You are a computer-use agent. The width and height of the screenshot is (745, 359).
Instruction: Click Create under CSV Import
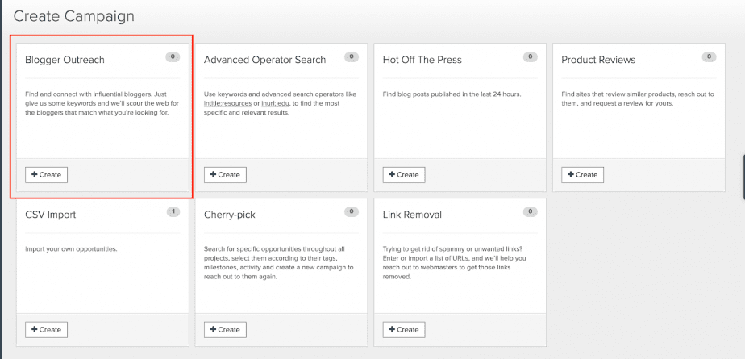47,329
